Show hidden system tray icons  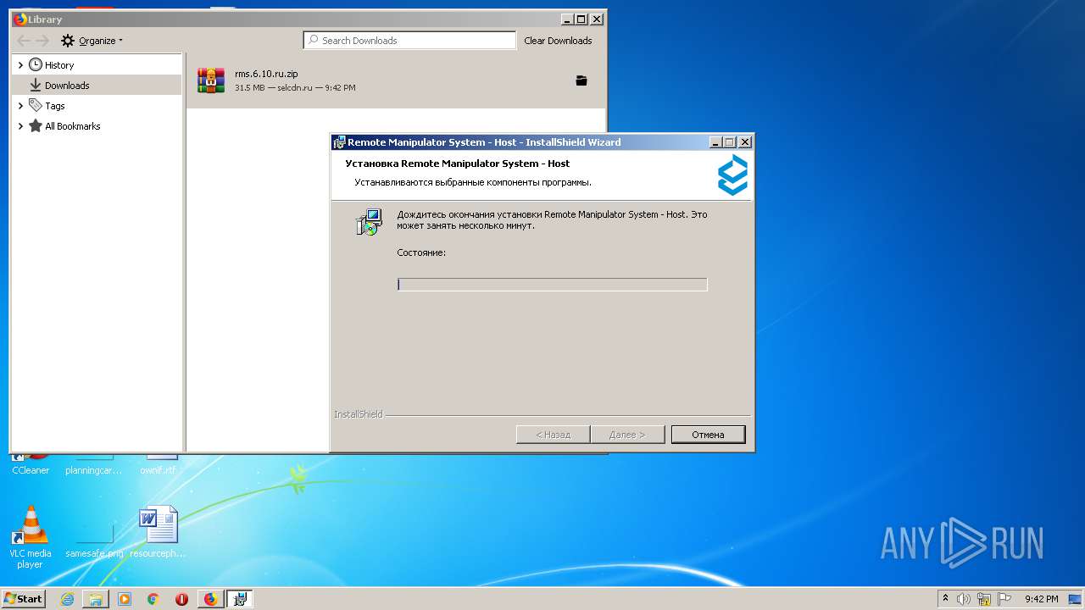tap(946, 599)
